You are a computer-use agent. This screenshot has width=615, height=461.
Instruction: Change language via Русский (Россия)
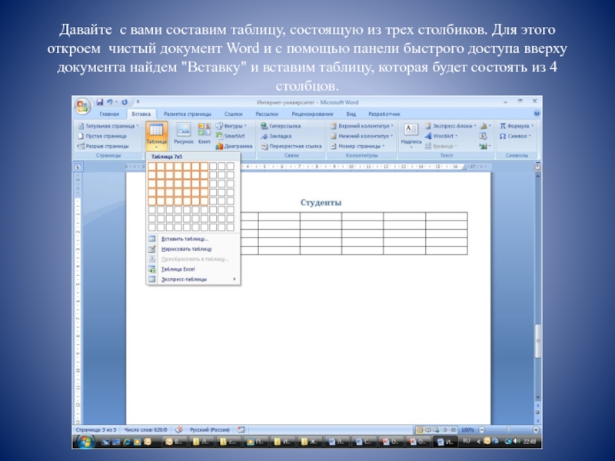coord(210,430)
